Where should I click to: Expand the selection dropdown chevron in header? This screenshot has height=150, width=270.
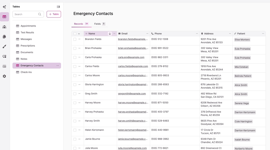79,34
